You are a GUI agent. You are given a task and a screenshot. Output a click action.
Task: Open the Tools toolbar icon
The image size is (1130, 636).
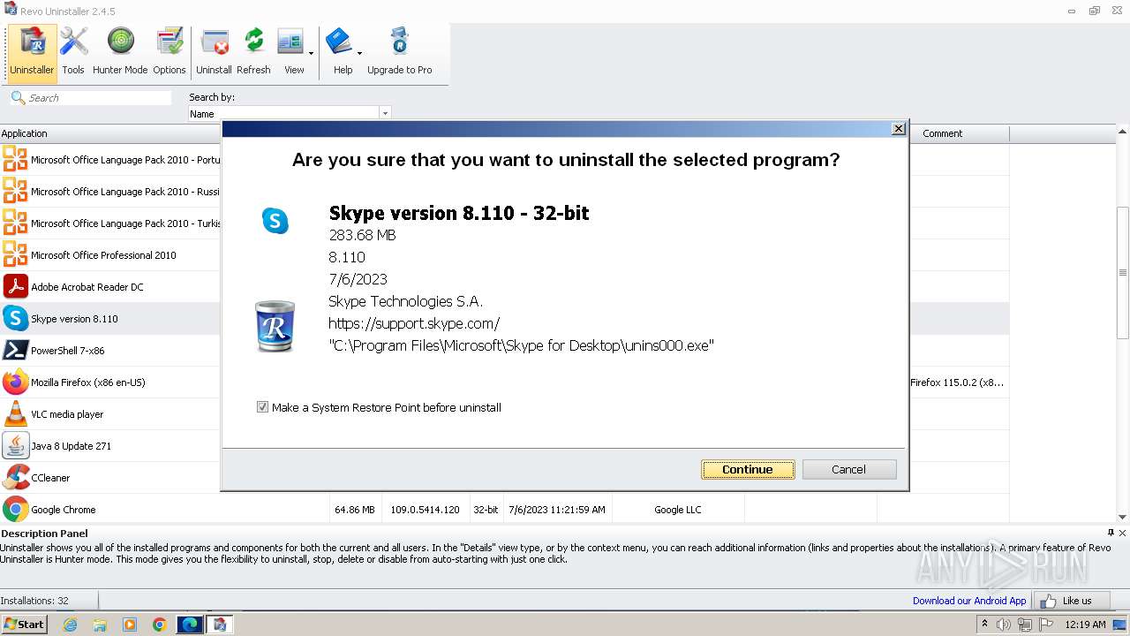[x=73, y=52]
